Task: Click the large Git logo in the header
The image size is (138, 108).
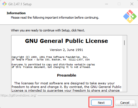Action: point(130,16)
